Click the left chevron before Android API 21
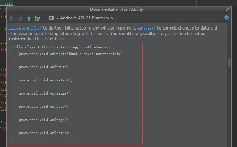The image size is (237, 147). click(x=57, y=18)
